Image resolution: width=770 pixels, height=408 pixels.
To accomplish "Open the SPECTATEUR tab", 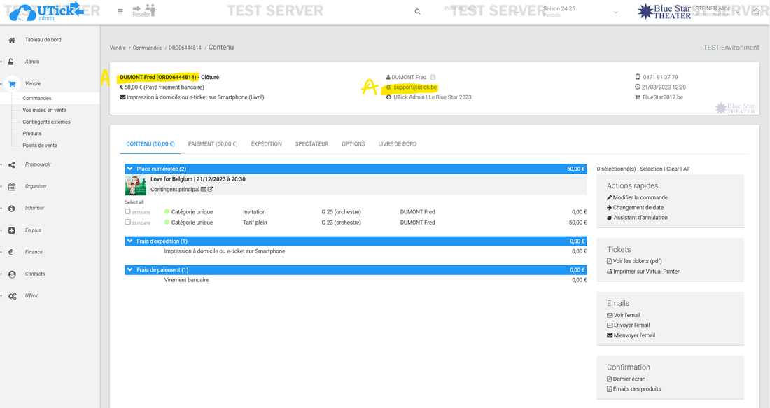I will coord(311,144).
